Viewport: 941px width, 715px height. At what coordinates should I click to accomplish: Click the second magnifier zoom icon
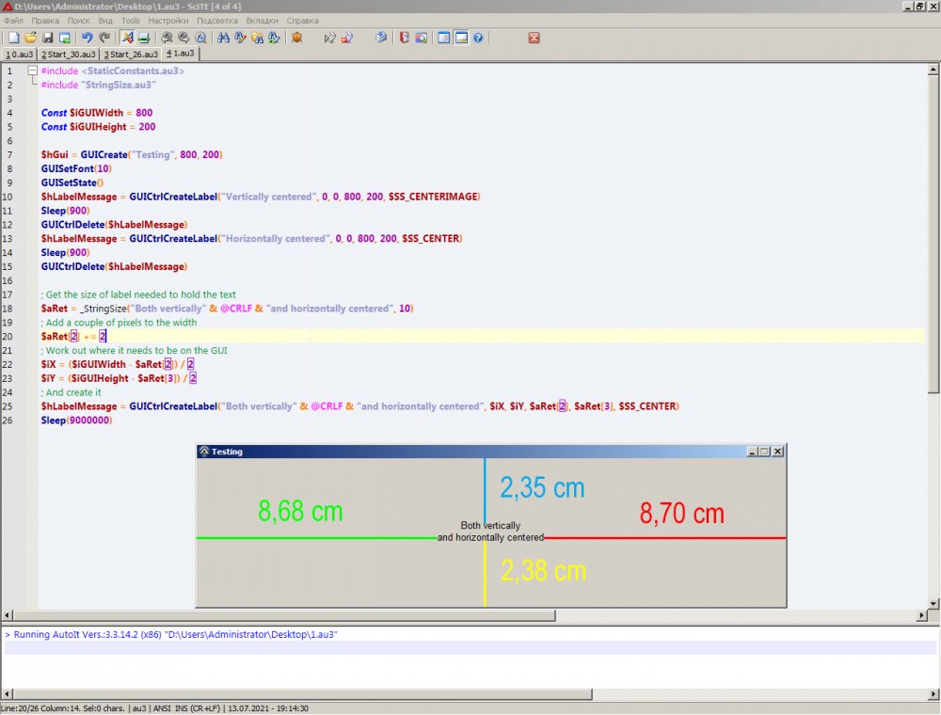coord(183,38)
